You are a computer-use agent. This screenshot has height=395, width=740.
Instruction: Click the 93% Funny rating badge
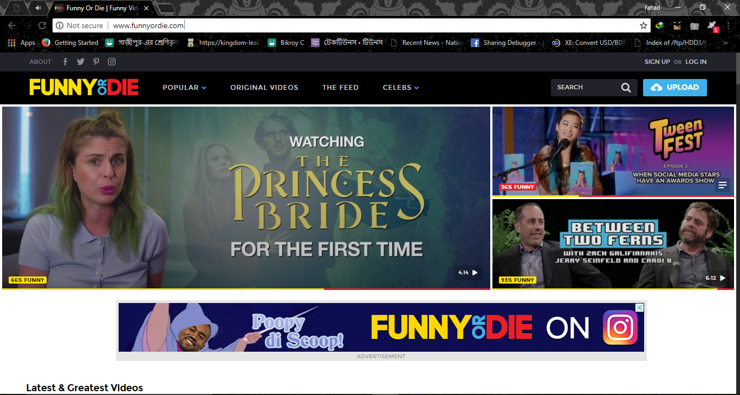(x=517, y=280)
